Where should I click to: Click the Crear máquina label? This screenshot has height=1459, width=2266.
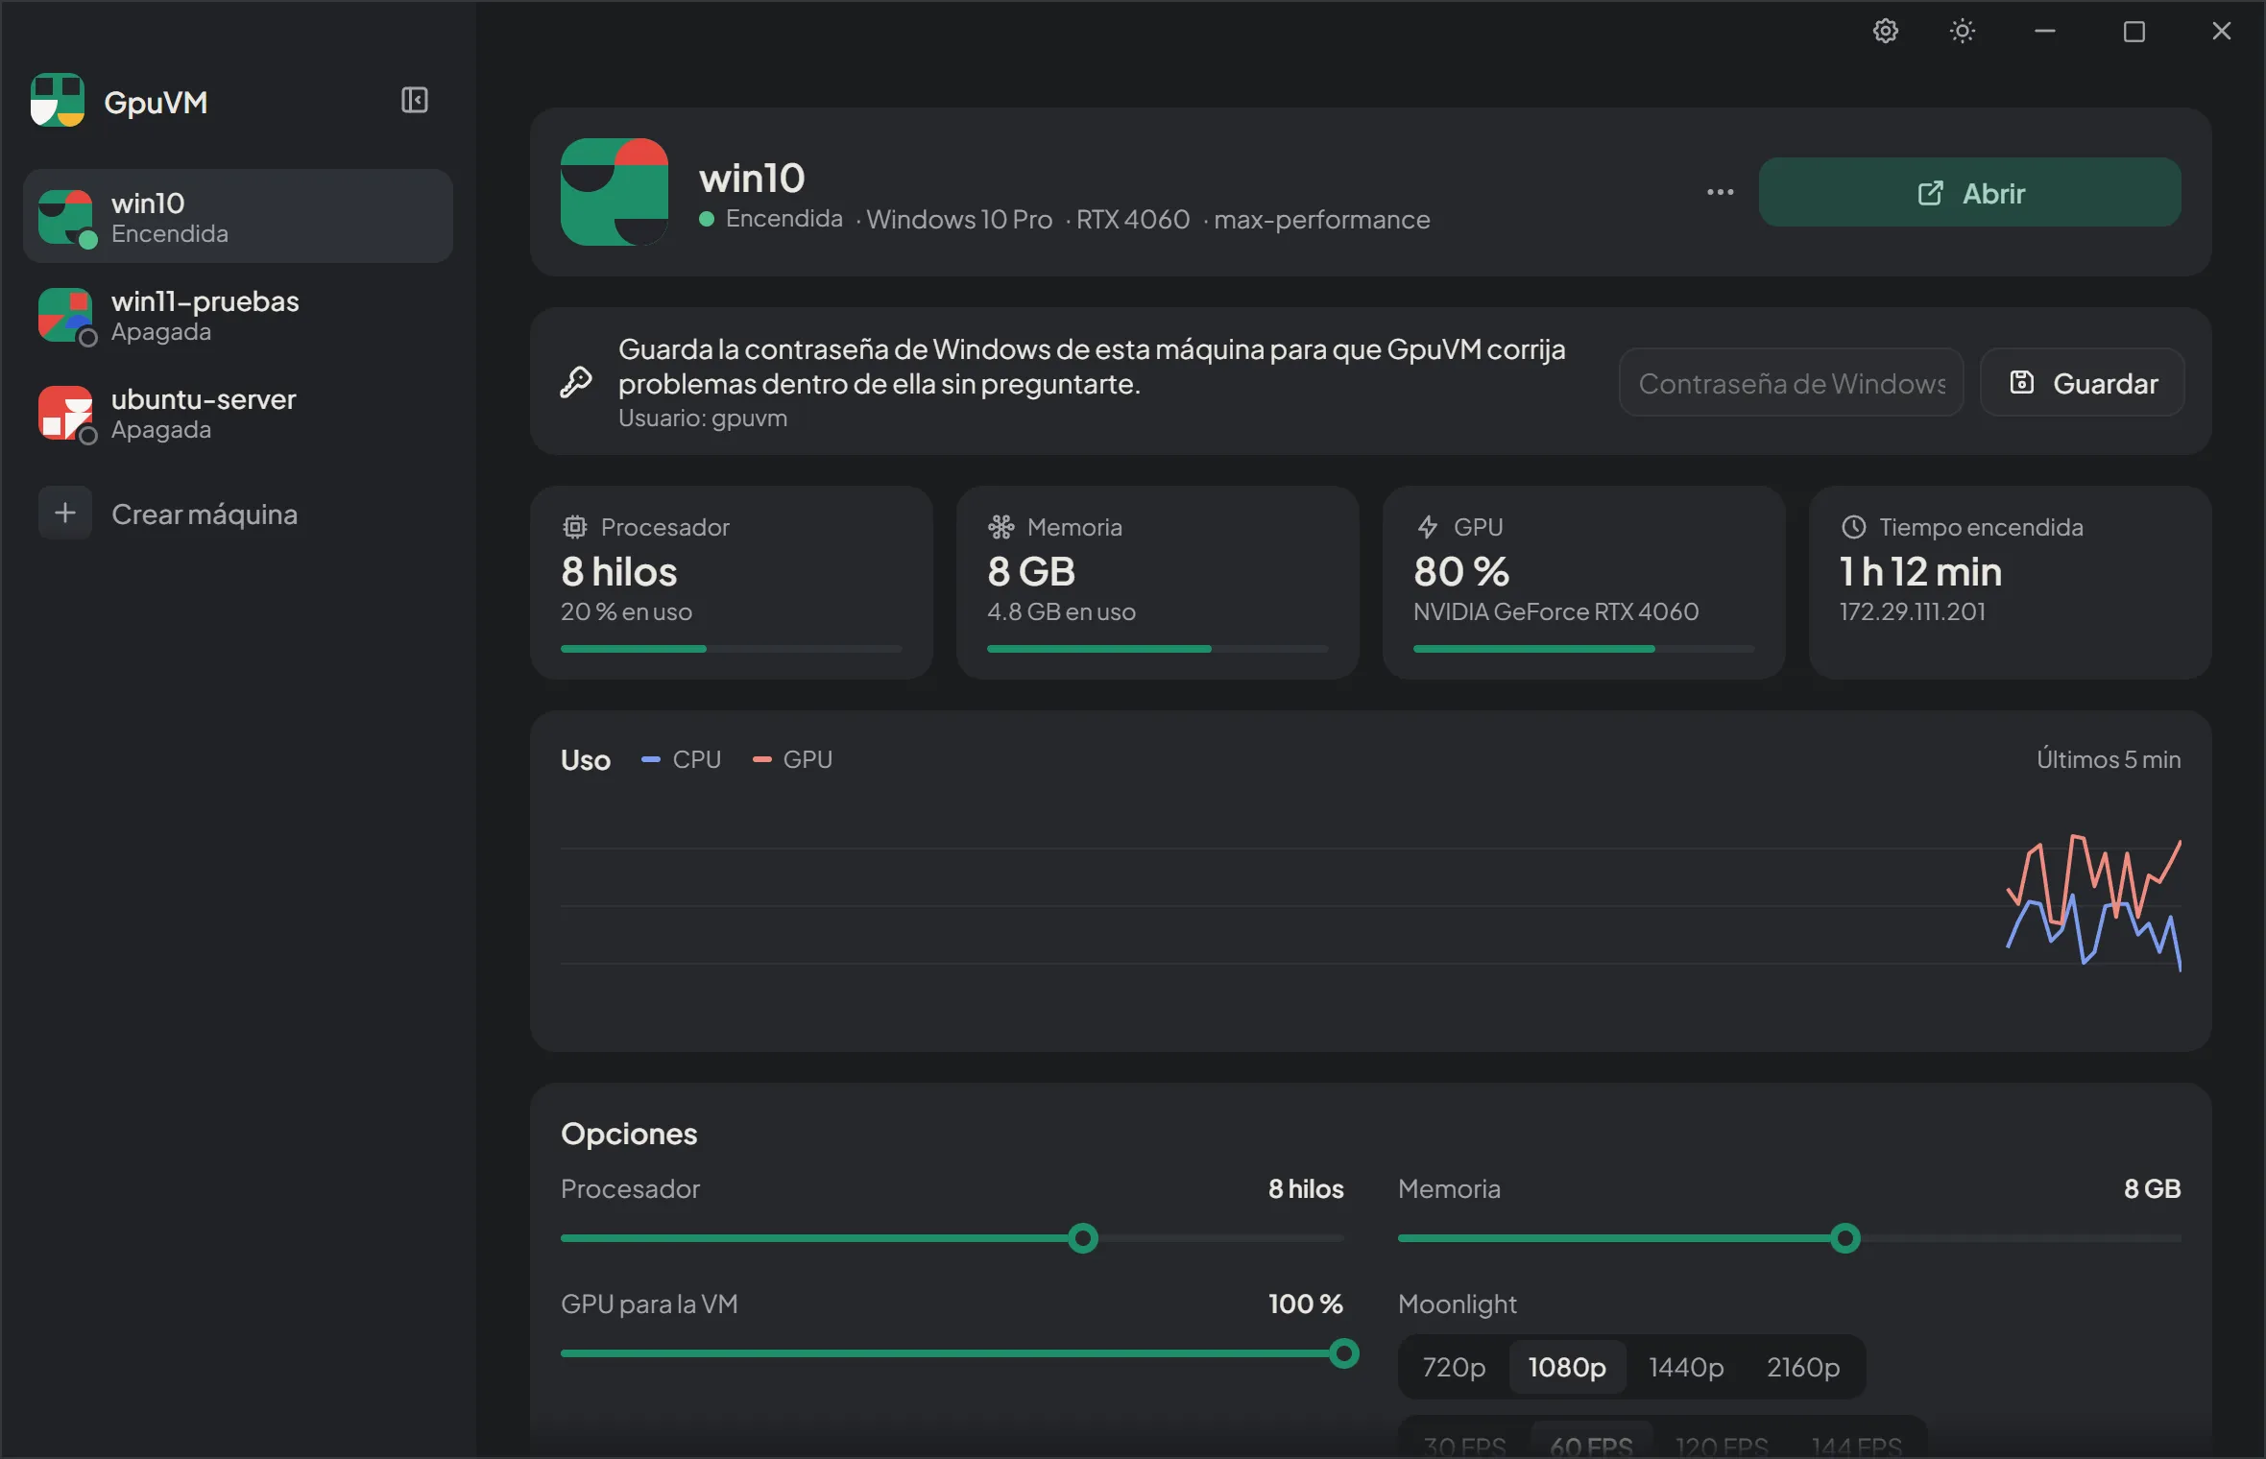point(205,514)
